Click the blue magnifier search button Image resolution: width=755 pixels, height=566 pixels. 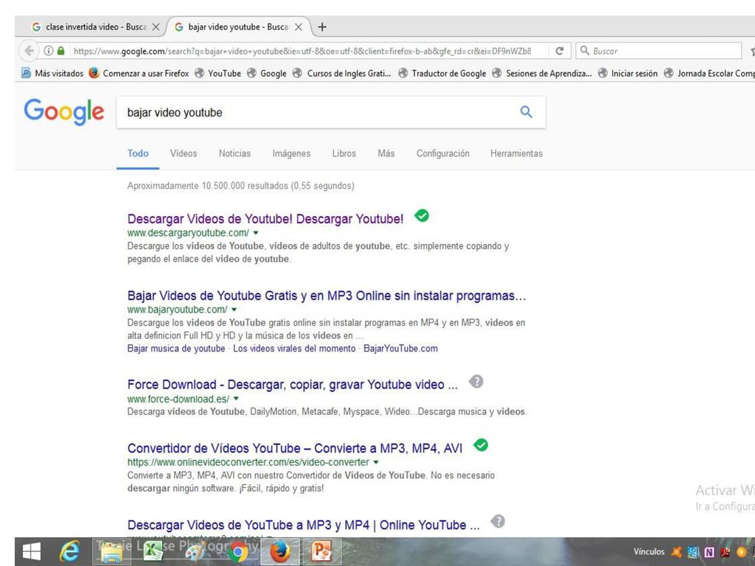click(526, 112)
